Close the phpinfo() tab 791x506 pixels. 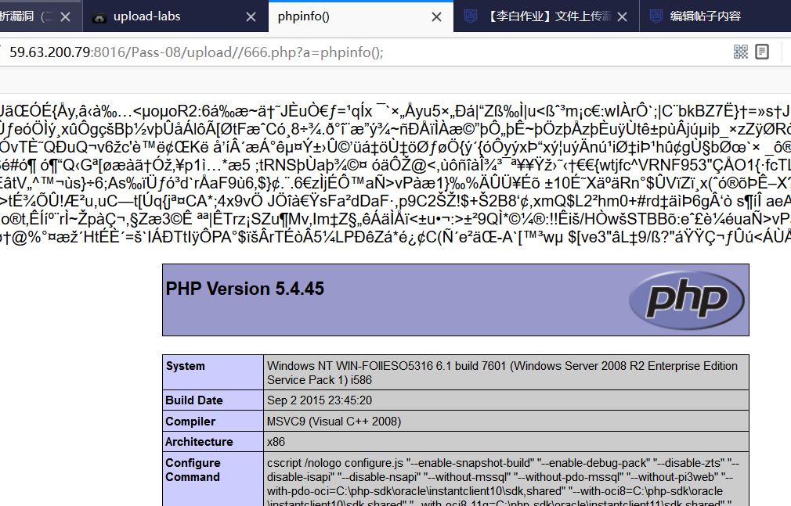coord(436,17)
